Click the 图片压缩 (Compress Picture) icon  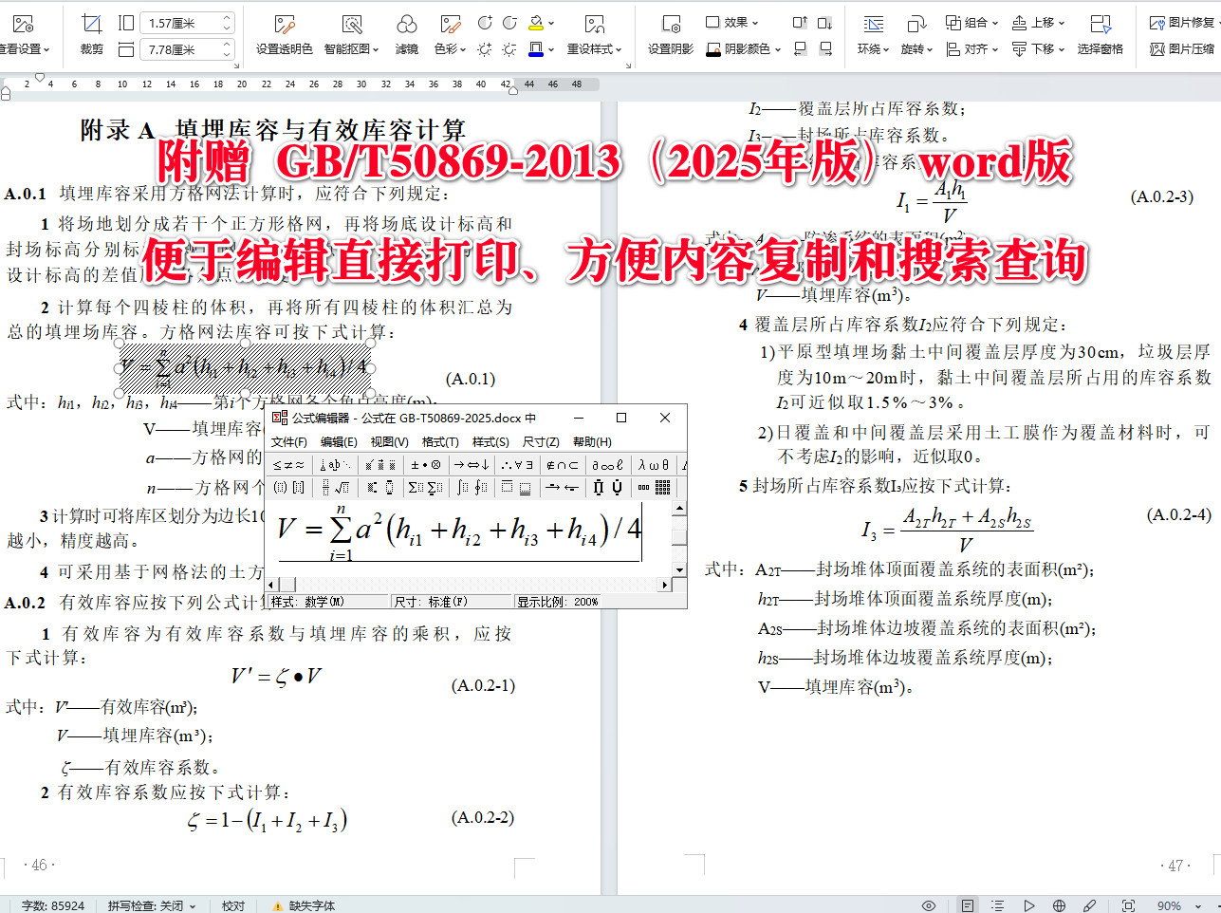[1187, 48]
